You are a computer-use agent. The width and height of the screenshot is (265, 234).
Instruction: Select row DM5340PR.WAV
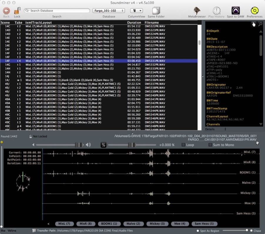[99, 96]
